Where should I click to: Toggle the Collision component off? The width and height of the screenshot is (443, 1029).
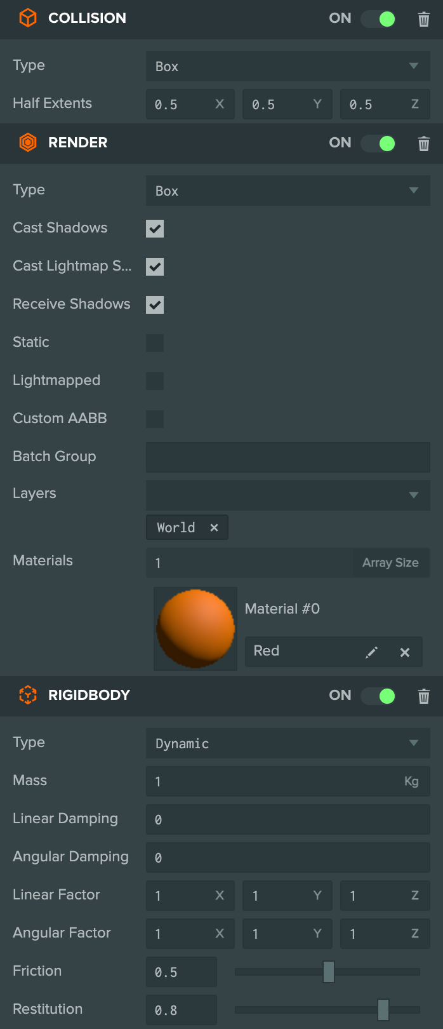click(378, 19)
